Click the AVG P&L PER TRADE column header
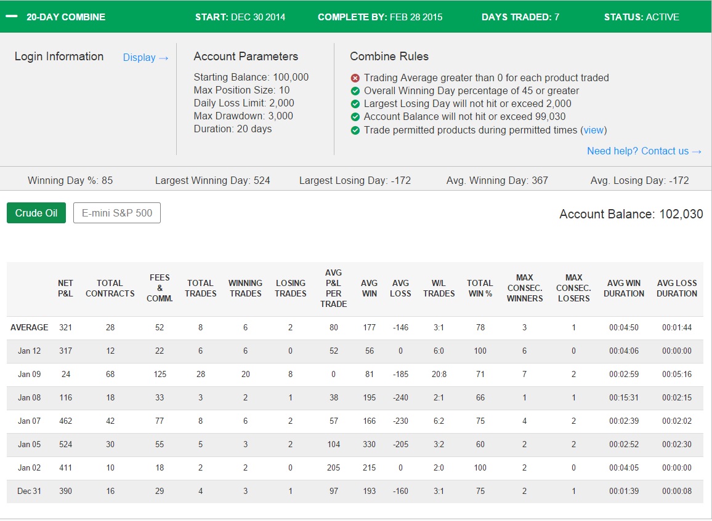 [x=334, y=288]
